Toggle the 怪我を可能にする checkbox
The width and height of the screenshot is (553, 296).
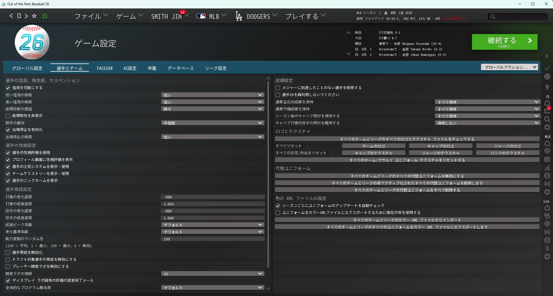[8, 88]
